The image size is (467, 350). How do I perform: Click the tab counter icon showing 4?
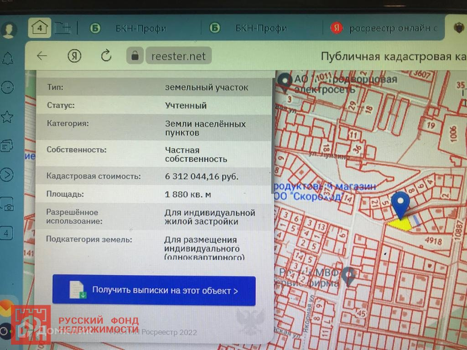click(39, 28)
